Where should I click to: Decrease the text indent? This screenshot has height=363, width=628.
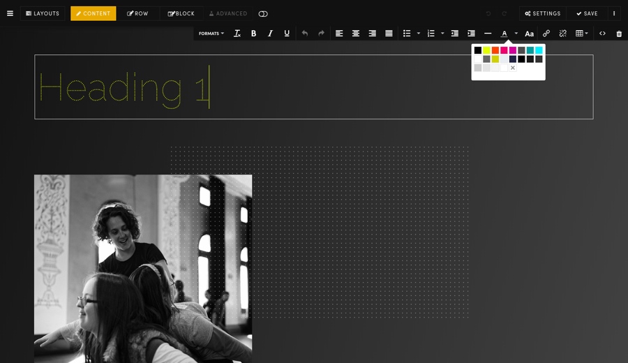[x=454, y=34]
